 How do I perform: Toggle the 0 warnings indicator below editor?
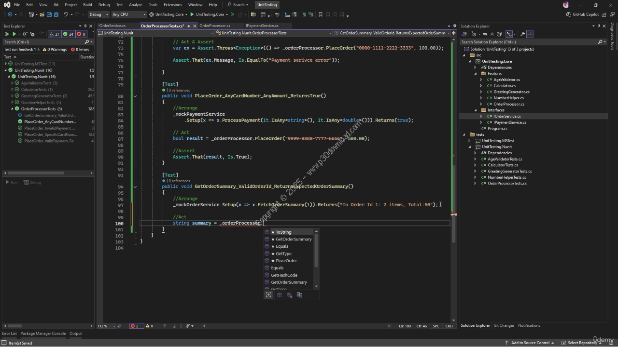click(149, 326)
